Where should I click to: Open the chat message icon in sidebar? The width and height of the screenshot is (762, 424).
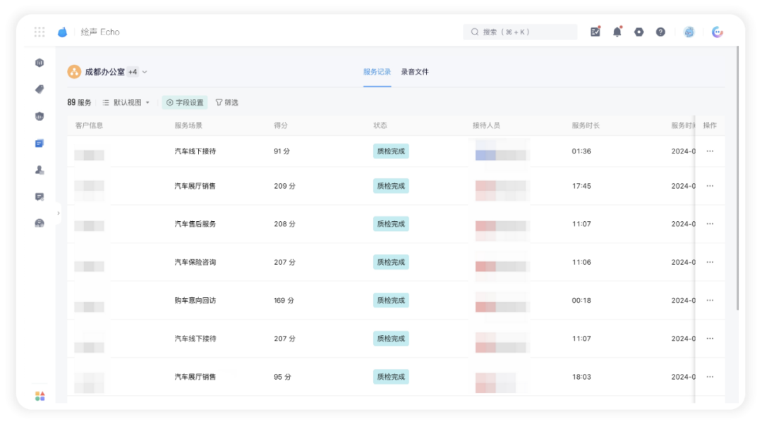click(40, 197)
